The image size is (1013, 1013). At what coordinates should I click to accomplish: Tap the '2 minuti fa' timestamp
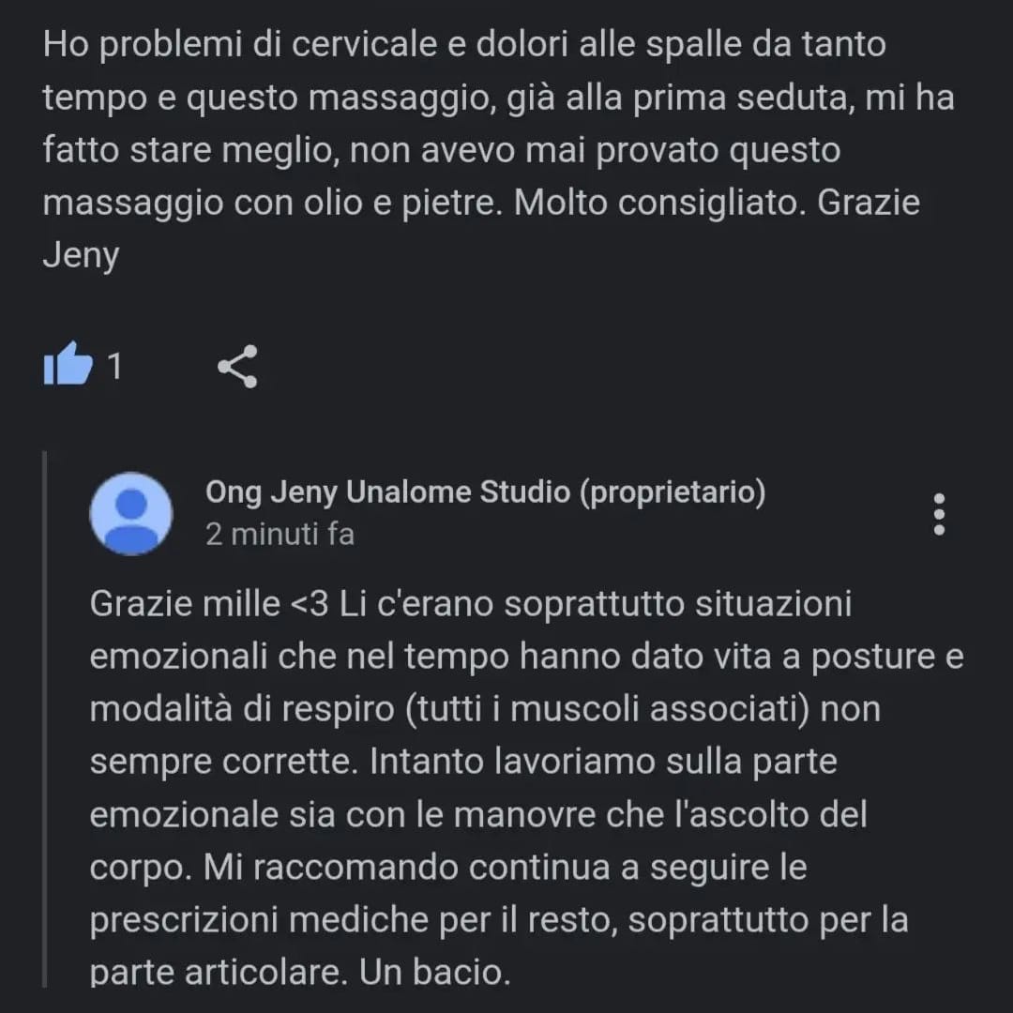(x=280, y=535)
